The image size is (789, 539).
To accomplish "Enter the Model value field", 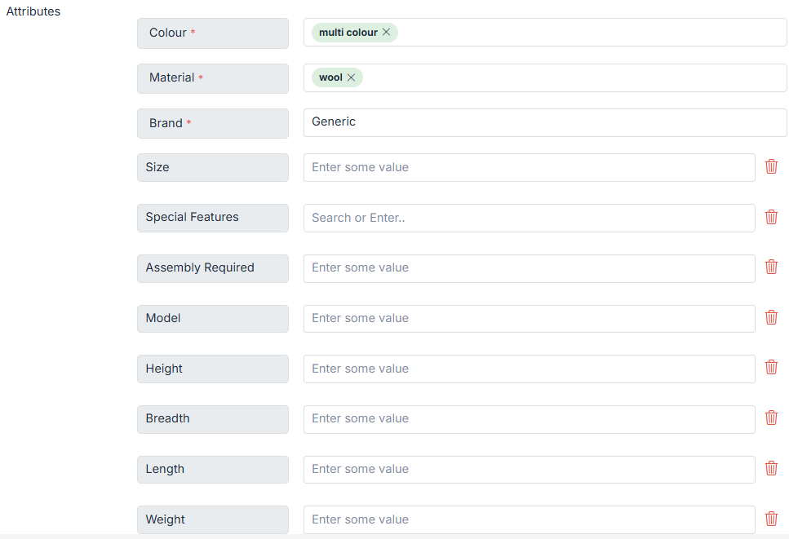I will [529, 318].
